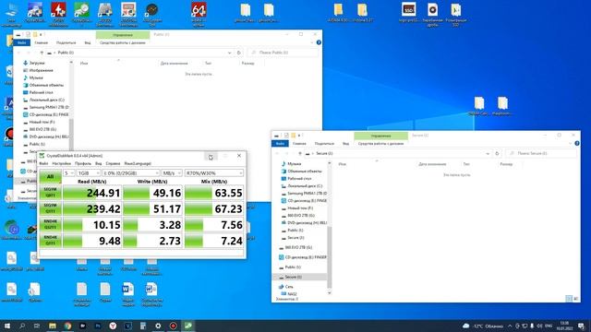Open the target drive dropdown in CrystalDiskMark
591x332 pixels.
131,173
